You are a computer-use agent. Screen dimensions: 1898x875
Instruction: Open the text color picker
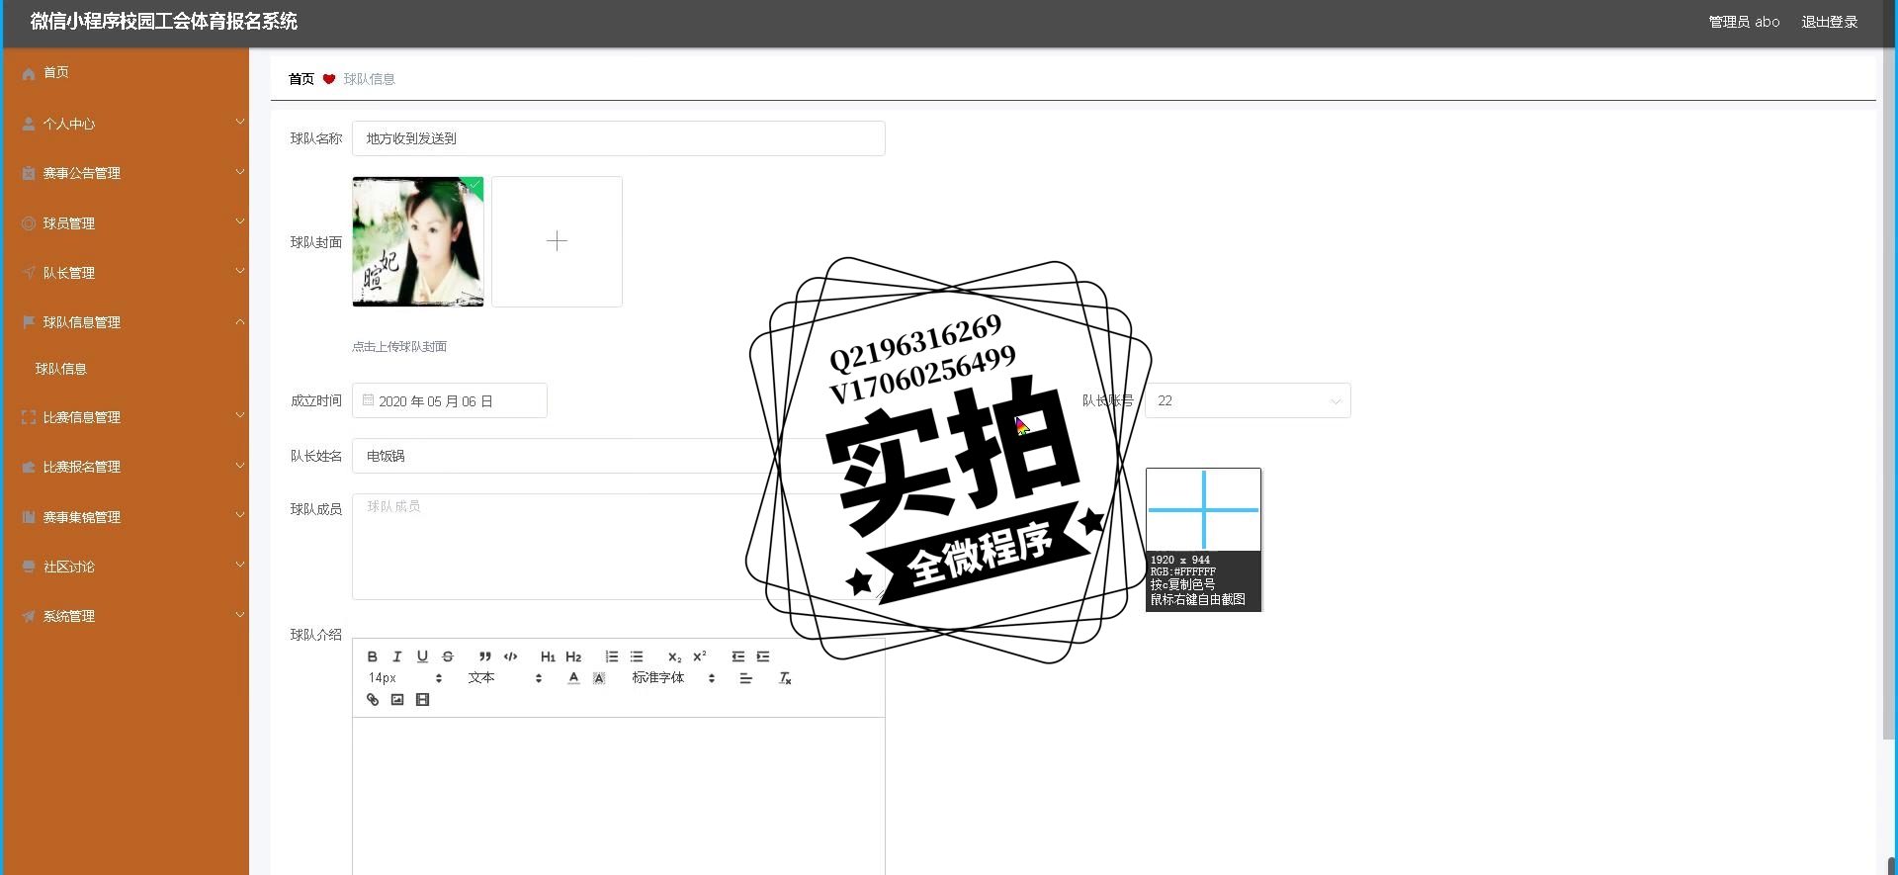573,678
